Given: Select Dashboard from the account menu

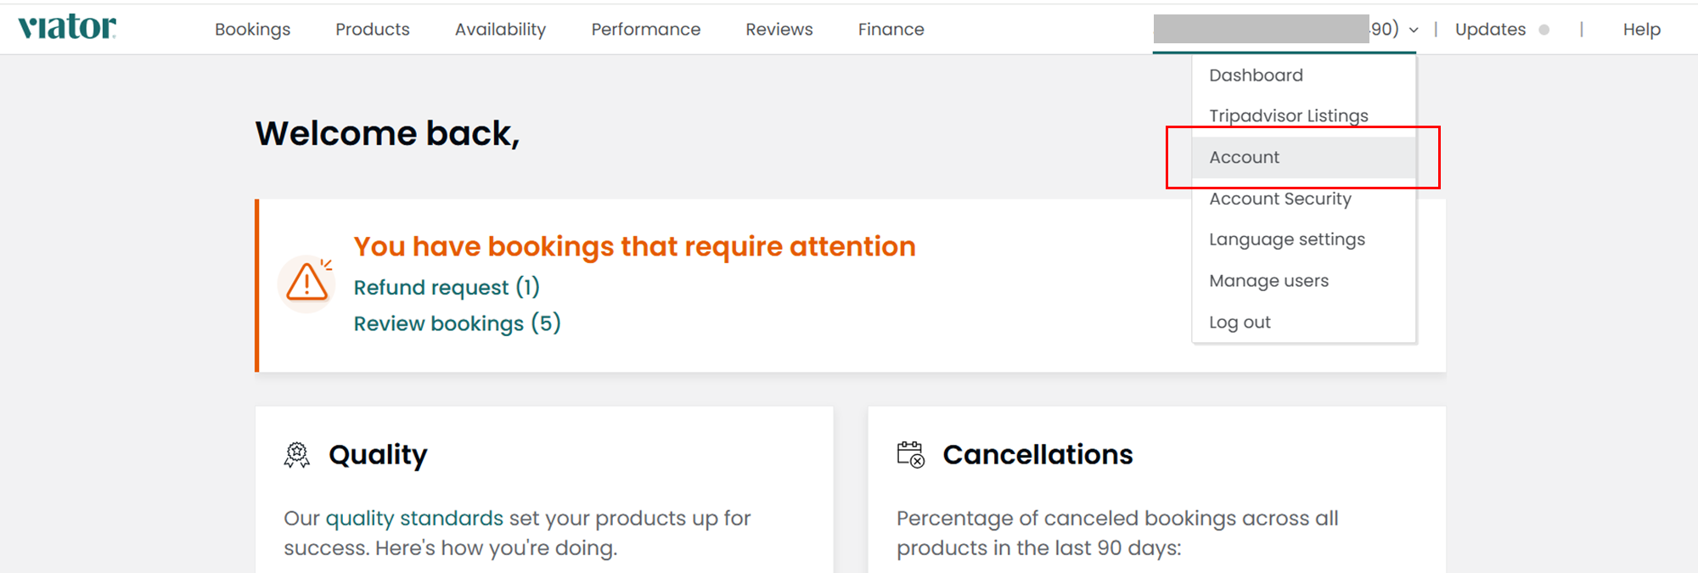Looking at the screenshot, I should point(1256,75).
